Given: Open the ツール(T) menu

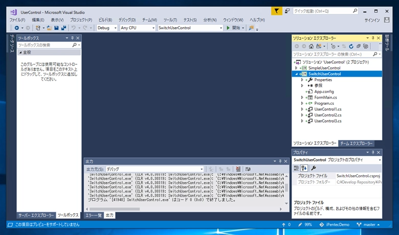Looking at the screenshot, I should click(170, 20).
